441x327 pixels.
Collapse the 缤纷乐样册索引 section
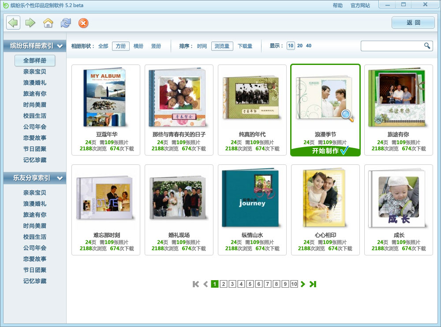pos(60,46)
